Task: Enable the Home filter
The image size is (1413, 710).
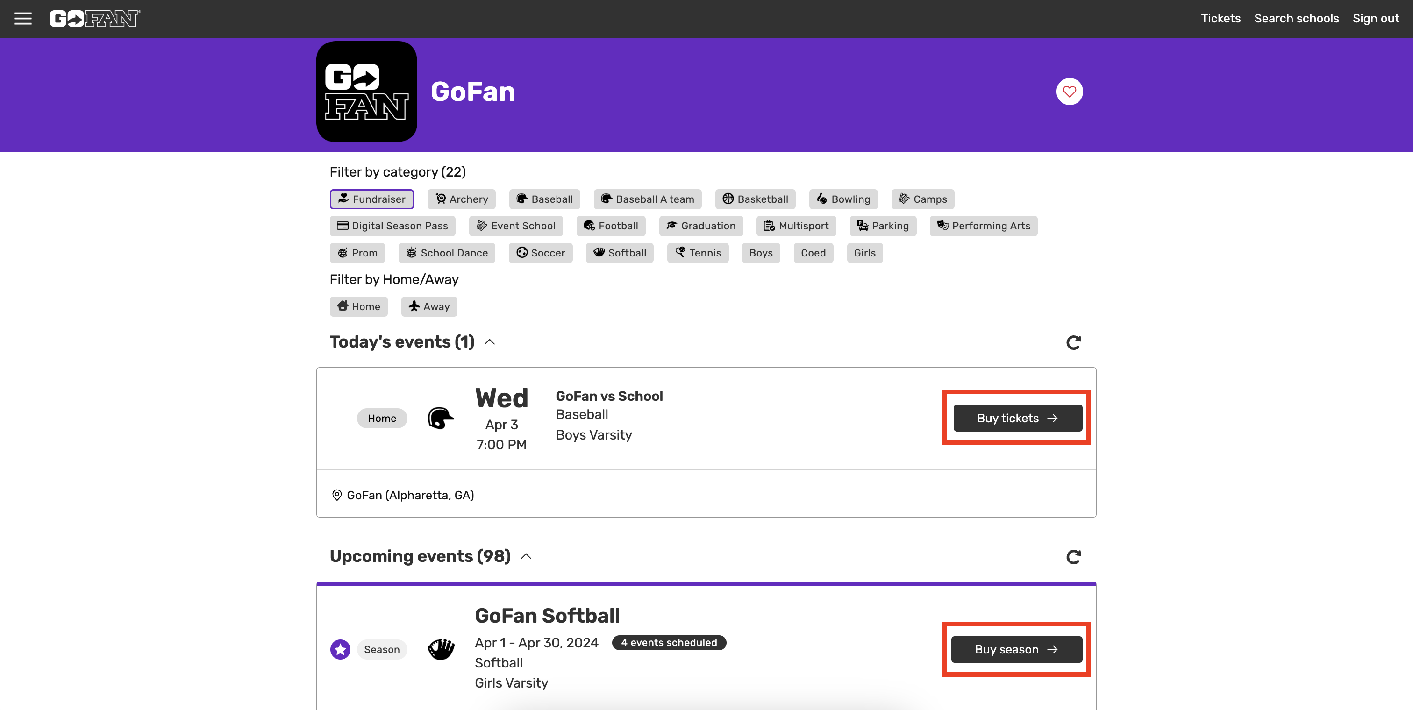Action: (x=358, y=306)
